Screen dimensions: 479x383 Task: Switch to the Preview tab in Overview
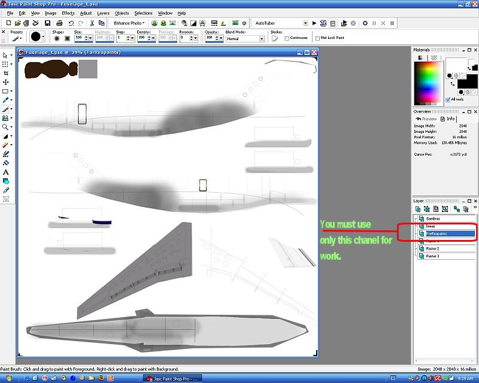(x=426, y=118)
